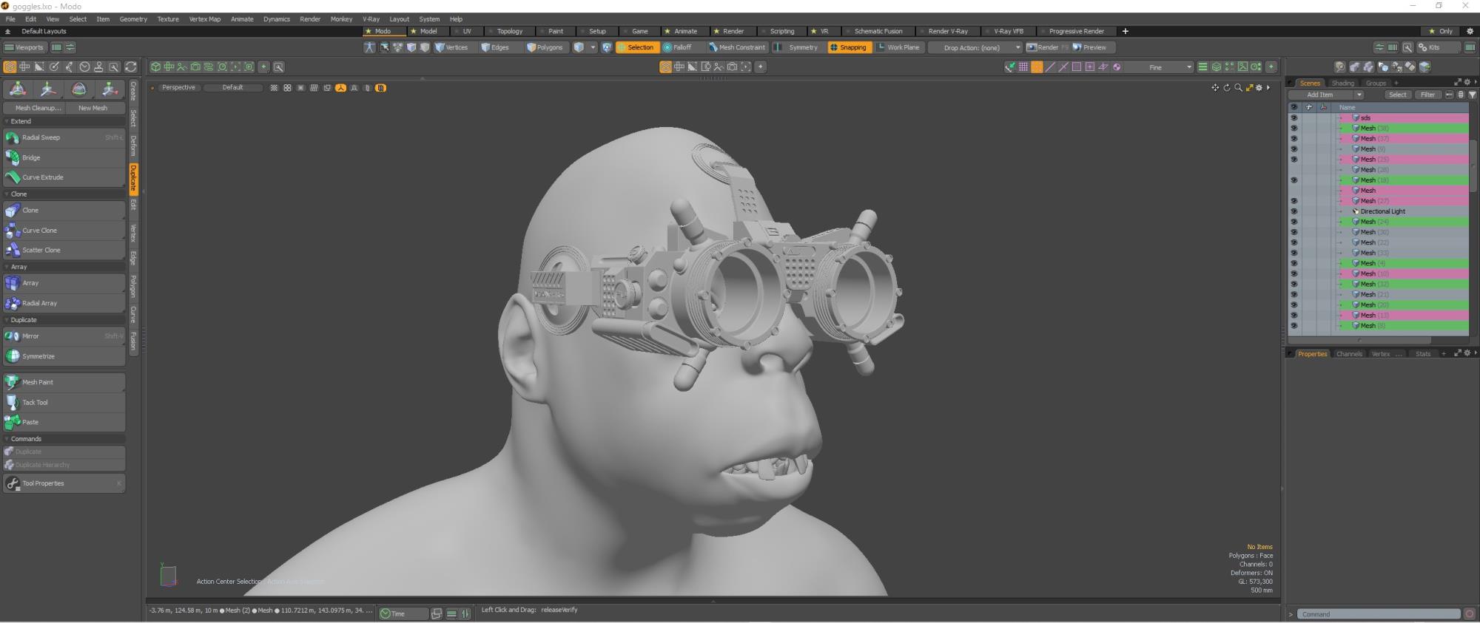Image resolution: width=1480 pixels, height=623 pixels.
Task: Open Tool Properties panel
Action: point(64,483)
